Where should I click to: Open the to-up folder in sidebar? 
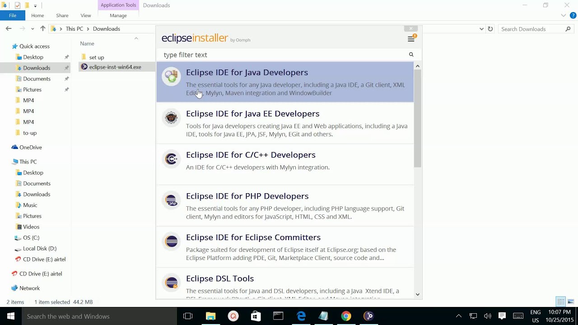point(30,133)
